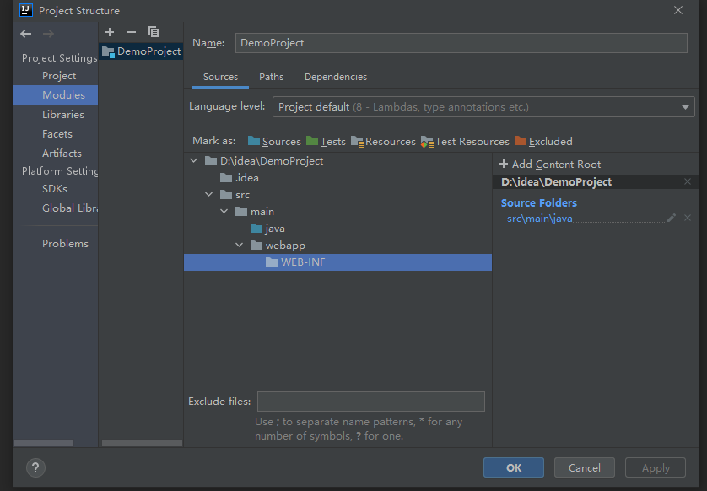Image resolution: width=707 pixels, height=491 pixels.
Task: Add a new module with the plus icon
Action: tap(109, 31)
